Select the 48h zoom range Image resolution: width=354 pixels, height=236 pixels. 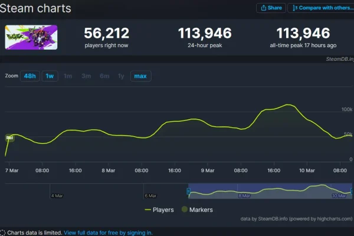(30, 76)
